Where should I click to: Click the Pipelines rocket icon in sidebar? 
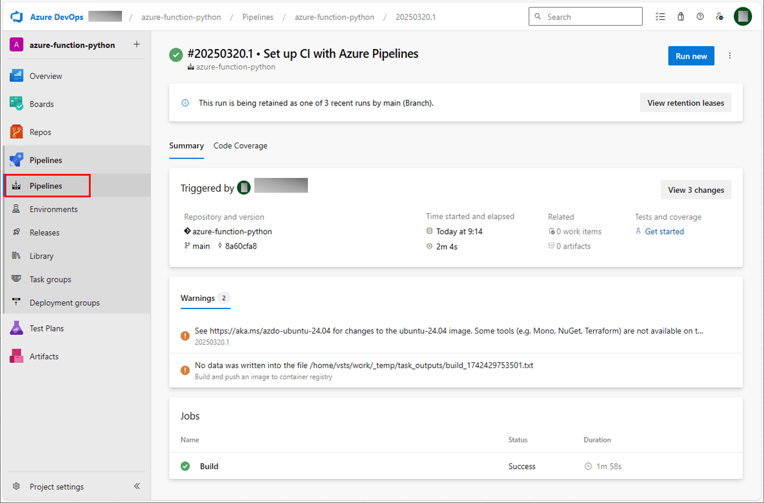(16, 160)
